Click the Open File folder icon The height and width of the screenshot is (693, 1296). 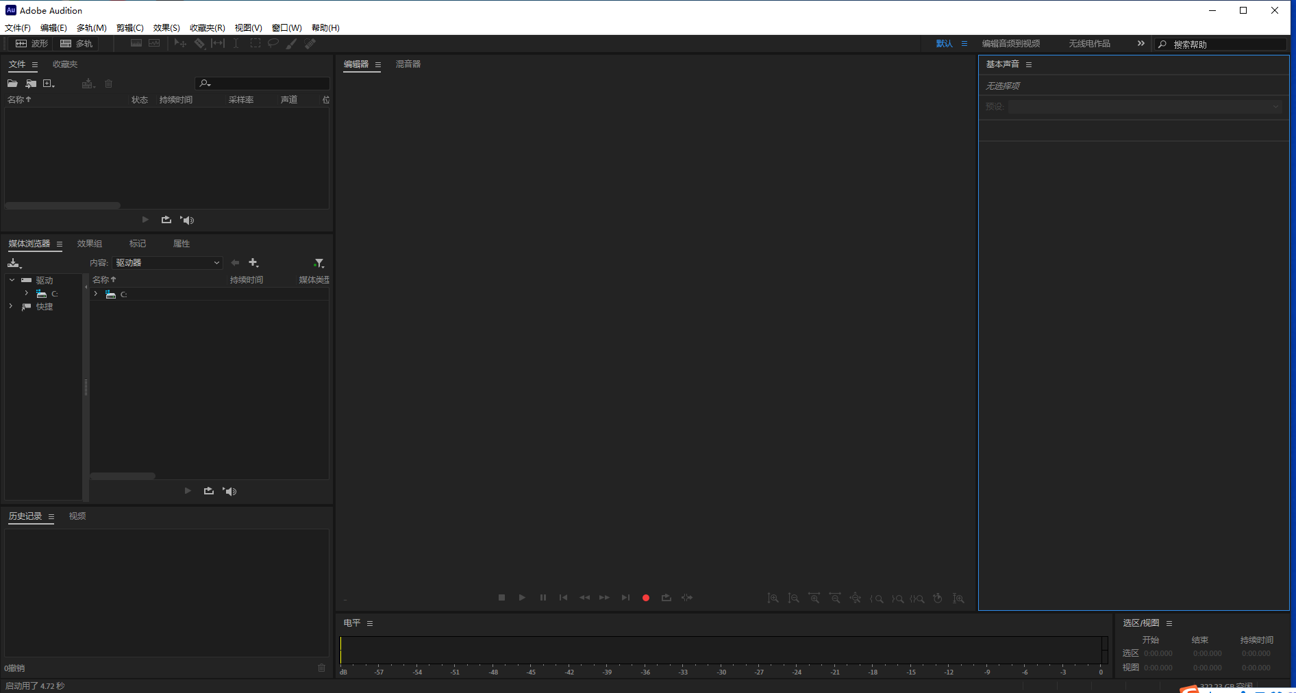click(x=12, y=84)
